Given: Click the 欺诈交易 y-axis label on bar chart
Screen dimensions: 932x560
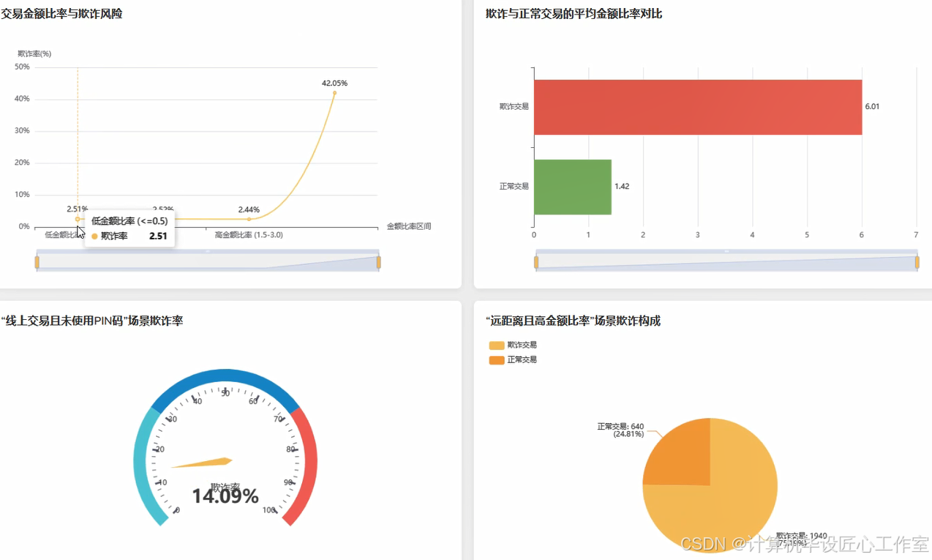Looking at the screenshot, I should coord(514,106).
